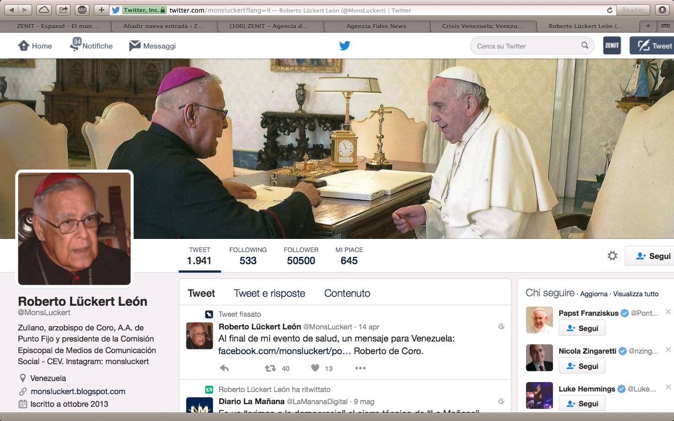674x421 pixels.
Task: Like the pinned tweet with heart icon
Action: [315, 368]
